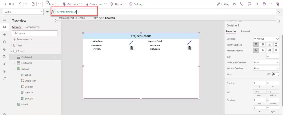Click the Play preview icon
The image size is (283, 115).
click(x=257, y=4)
